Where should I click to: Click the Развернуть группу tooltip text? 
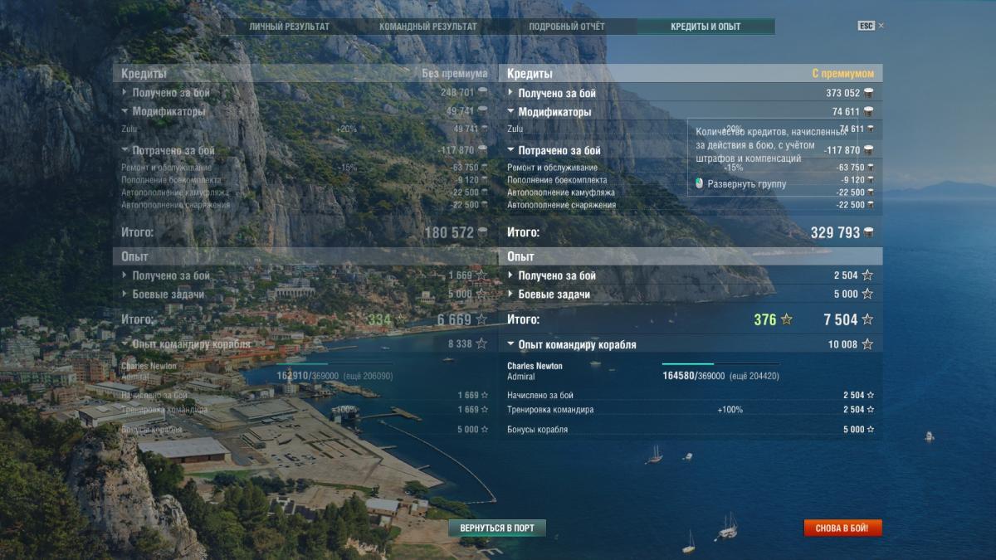tap(747, 184)
